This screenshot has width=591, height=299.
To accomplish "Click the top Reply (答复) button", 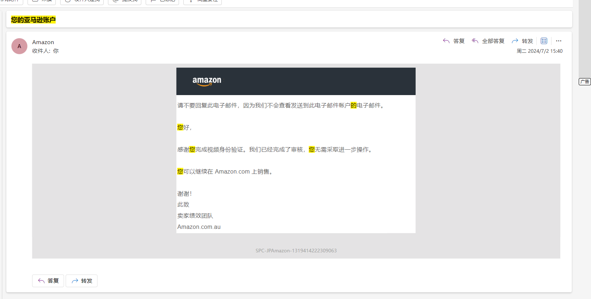I will click(x=454, y=41).
